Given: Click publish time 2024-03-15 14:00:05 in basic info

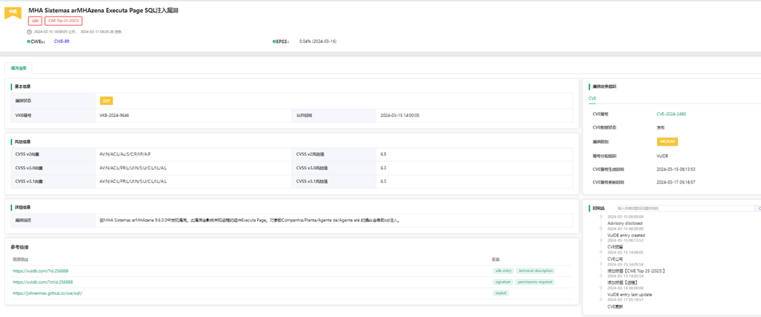Looking at the screenshot, I should [x=400, y=116].
